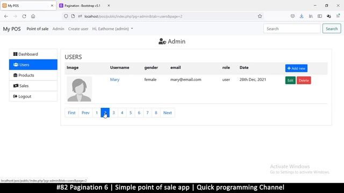Viewport: 344px width, 193px height.
Task: Expand the Hi, Eathorne (admin) dropdown
Action: tap(112, 28)
